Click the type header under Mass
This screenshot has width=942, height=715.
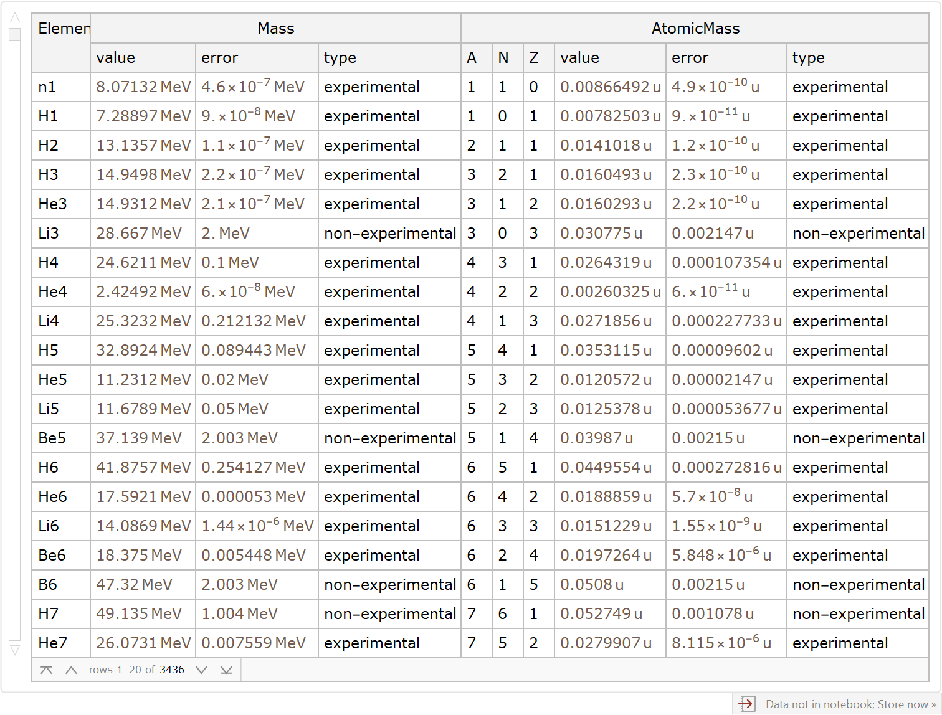tap(340, 58)
